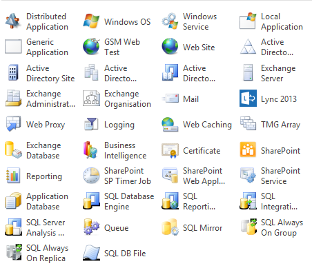This screenshot has width=312, height=268.
Task: Select the Web Proxy firewall icon
Action: tap(13, 124)
